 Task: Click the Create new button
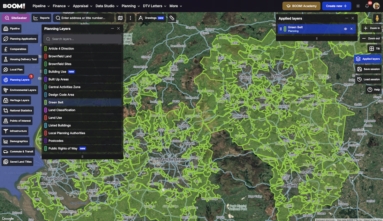pyautogui.click(x=336, y=6)
